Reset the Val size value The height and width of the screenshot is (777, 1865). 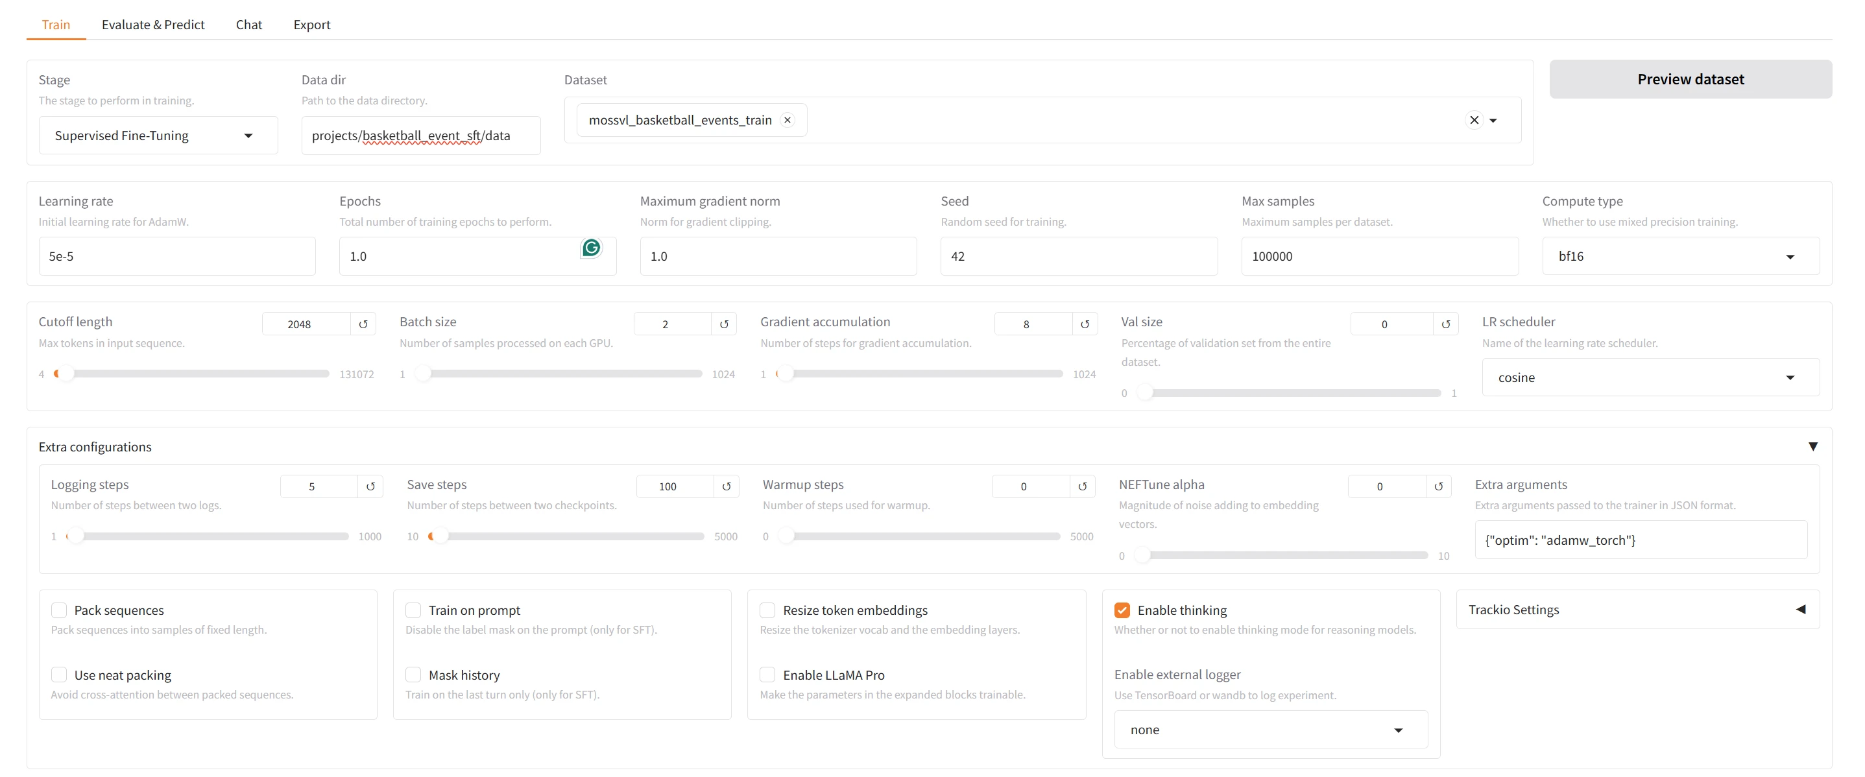coord(1445,324)
